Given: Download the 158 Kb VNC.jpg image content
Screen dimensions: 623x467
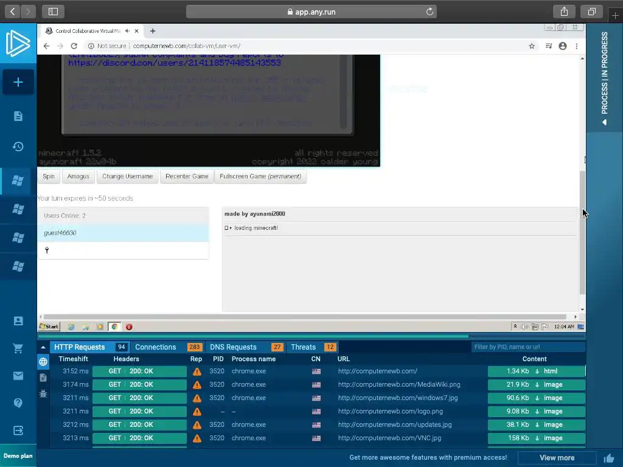Looking at the screenshot, I should click(x=537, y=438).
